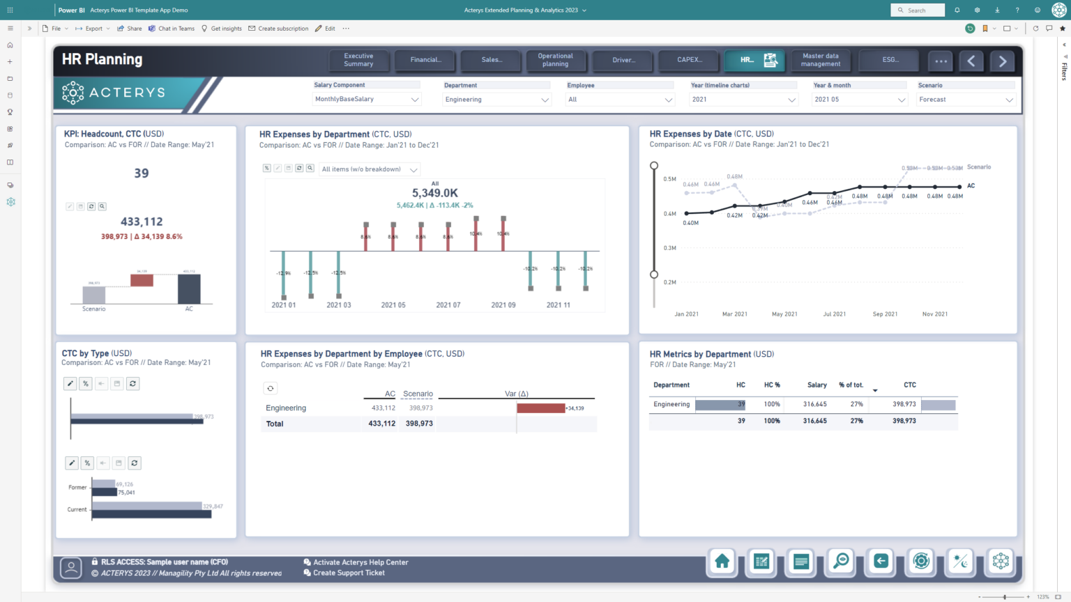Screen dimensions: 1071x602
Task: Select the report pages icon in footer
Action: [x=800, y=562]
